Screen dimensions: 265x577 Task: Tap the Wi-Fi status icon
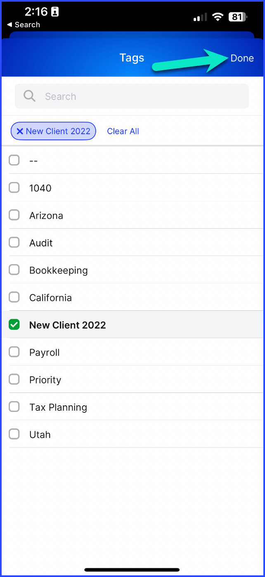point(218,17)
